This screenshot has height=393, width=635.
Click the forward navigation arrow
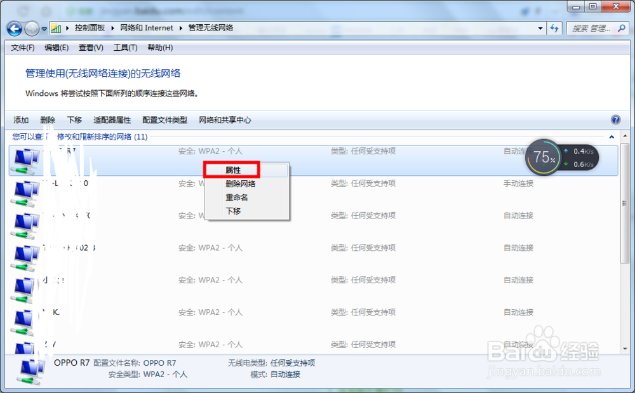tap(31, 29)
